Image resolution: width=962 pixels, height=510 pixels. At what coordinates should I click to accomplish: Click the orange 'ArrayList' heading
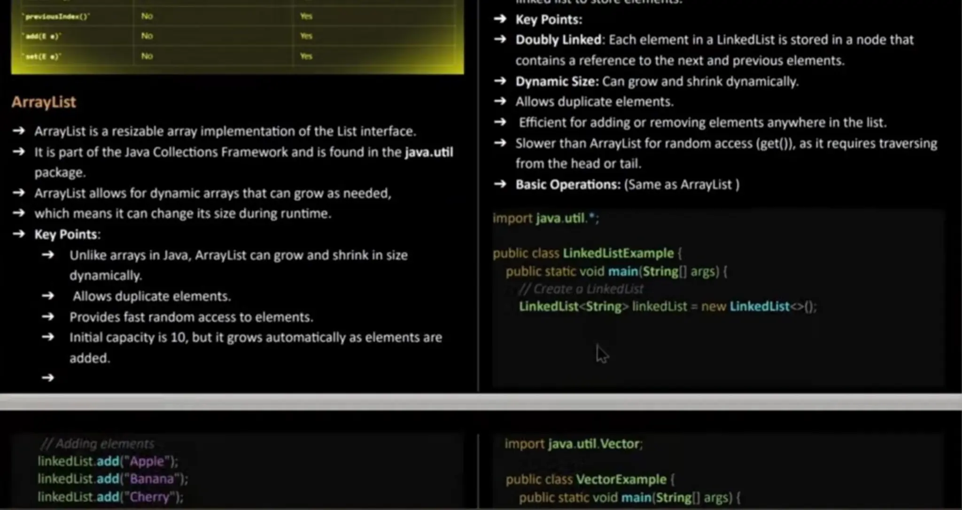pos(44,102)
